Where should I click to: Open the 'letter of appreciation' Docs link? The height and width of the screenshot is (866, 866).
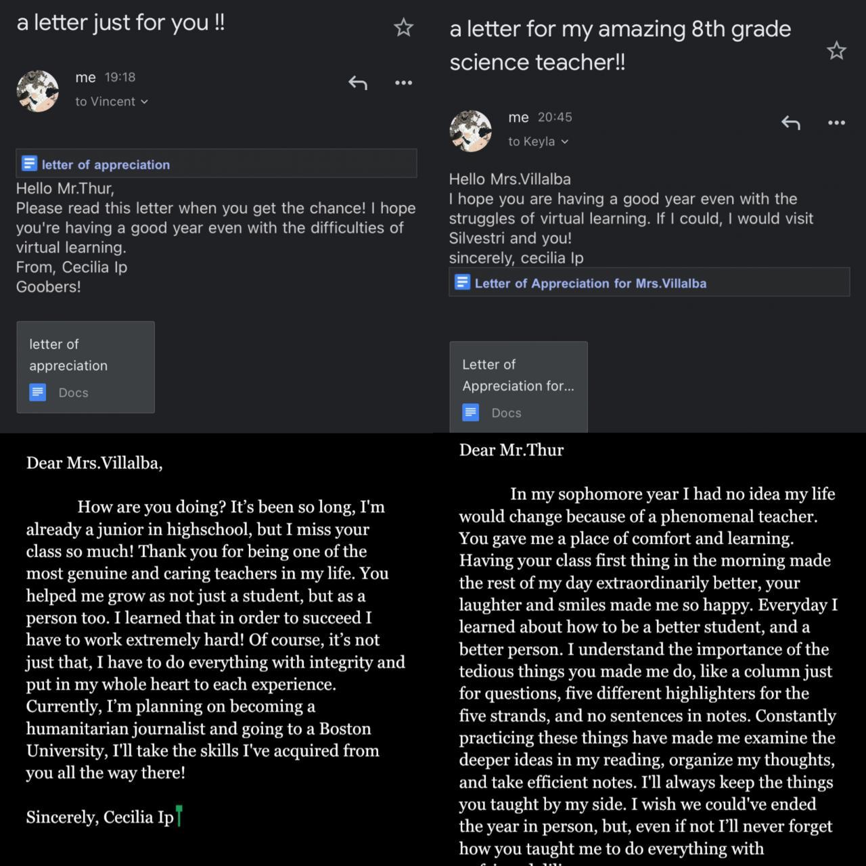(x=106, y=164)
